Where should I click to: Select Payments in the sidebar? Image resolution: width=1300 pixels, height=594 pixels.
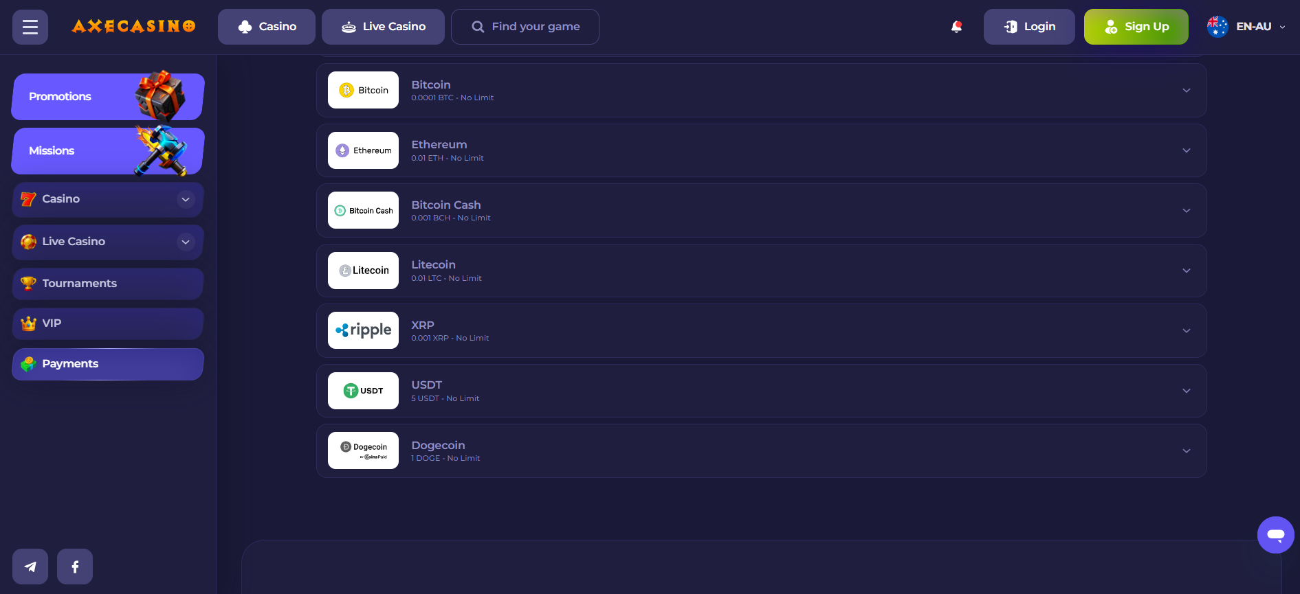108,364
